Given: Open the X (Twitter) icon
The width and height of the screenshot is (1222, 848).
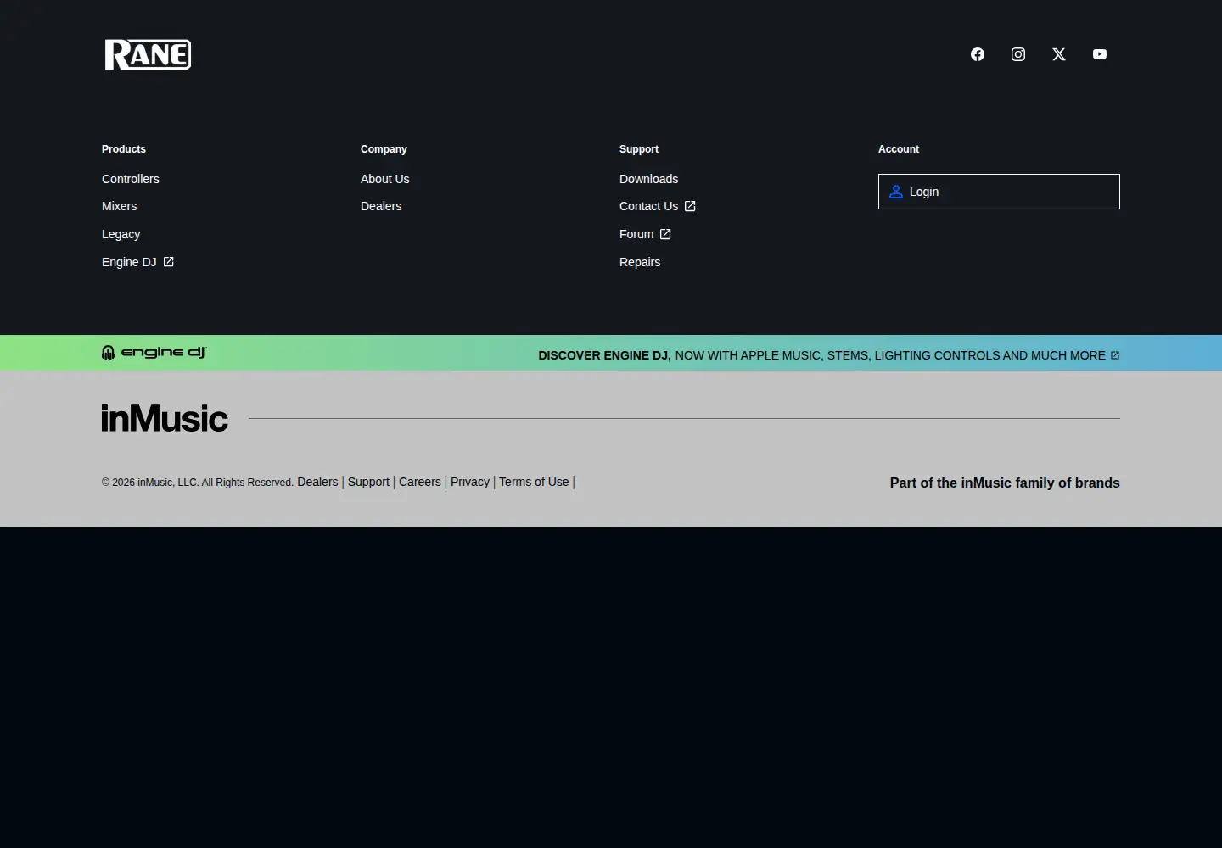Looking at the screenshot, I should point(1059,54).
